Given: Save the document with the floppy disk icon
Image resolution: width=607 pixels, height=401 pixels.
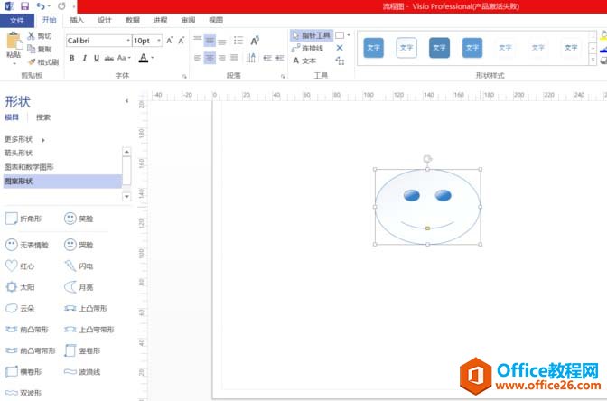Looking at the screenshot, I should coord(24,5).
